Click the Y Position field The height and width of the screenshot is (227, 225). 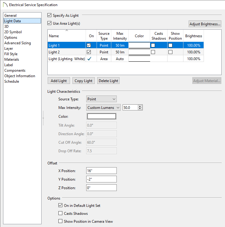pyautogui.click(x=101, y=179)
